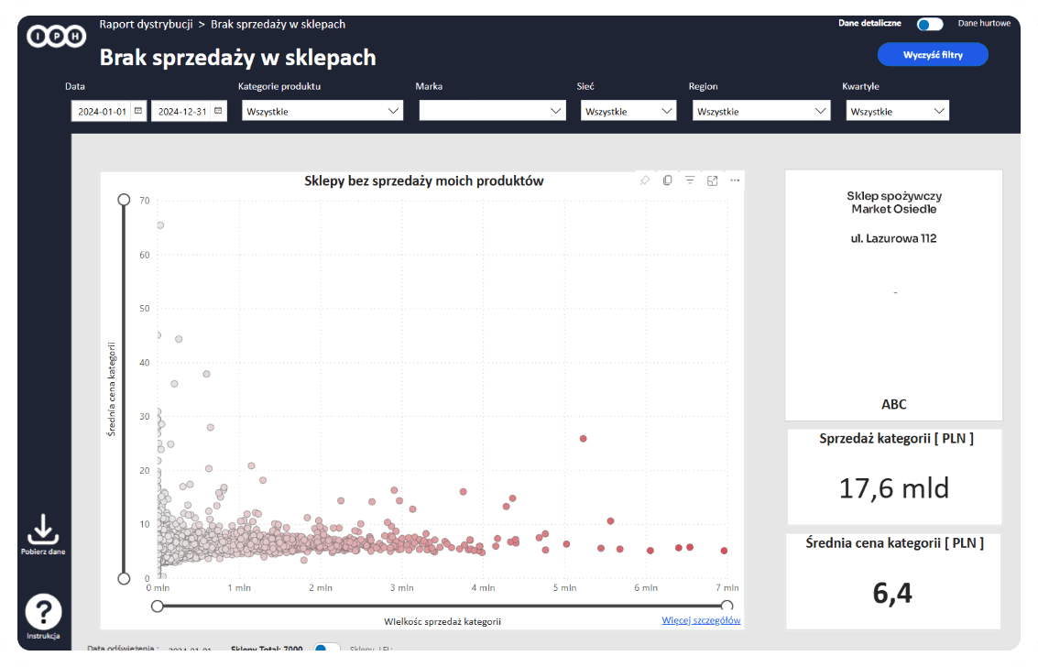This screenshot has width=1038, height=667.
Task: Open the Instrukcja help icon
Action: [43, 612]
